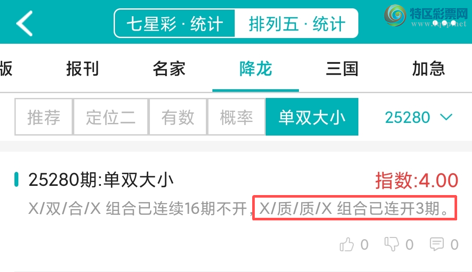
Task: Click the 25280期:单双大小 entry title
Action: (x=101, y=180)
